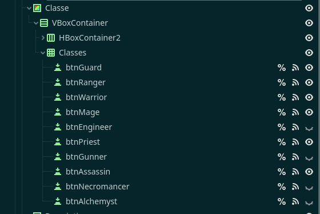Collapse the VBoxContainer node
This screenshot has height=214, width=320.
click(x=36, y=23)
